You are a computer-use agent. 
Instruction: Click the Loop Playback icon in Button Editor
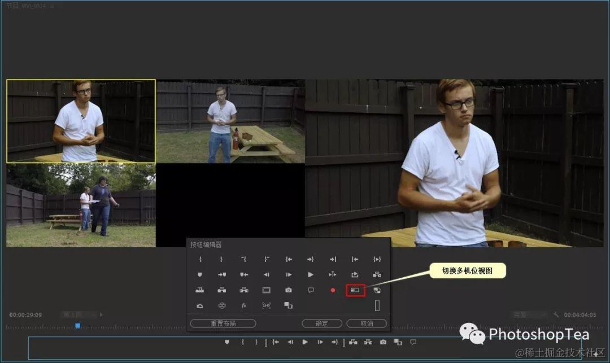point(199,305)
